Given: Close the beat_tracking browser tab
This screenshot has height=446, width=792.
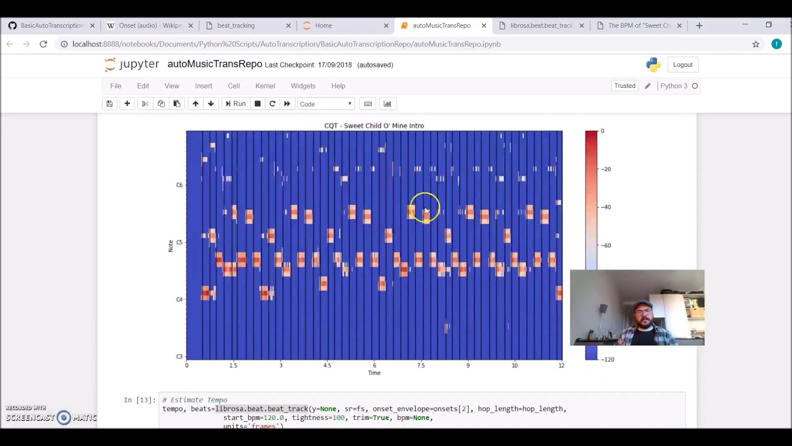Looking at the screenshot, I should pos(288,25).
